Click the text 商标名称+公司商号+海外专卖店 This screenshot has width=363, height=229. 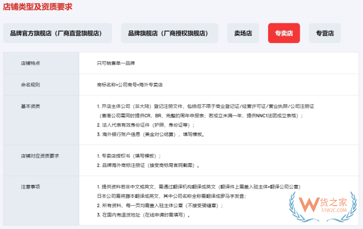click(130, 84)
